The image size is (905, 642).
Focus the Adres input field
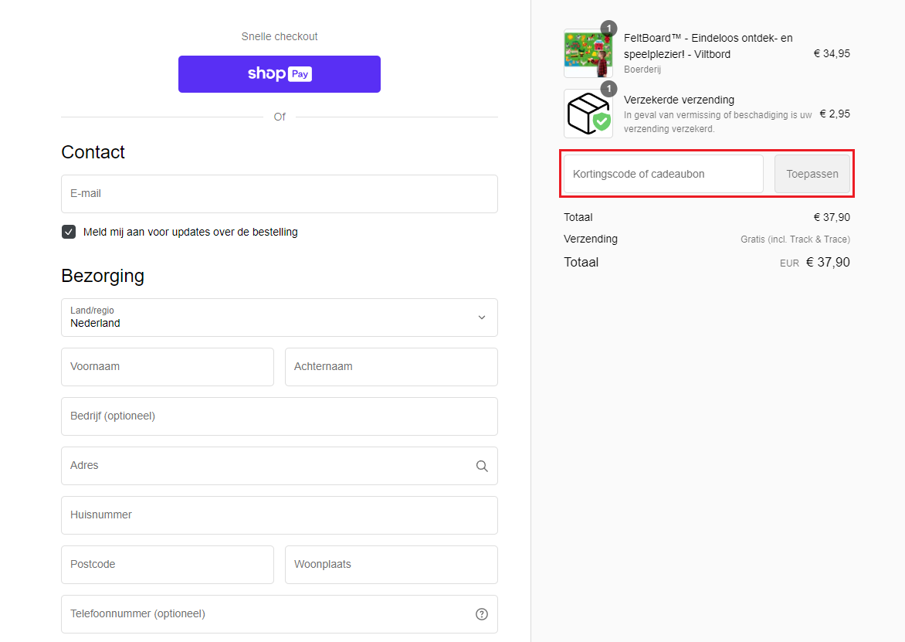coord(263,466)
